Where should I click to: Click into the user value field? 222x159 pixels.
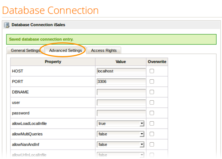pyautogui.click(x=121, y=102)
